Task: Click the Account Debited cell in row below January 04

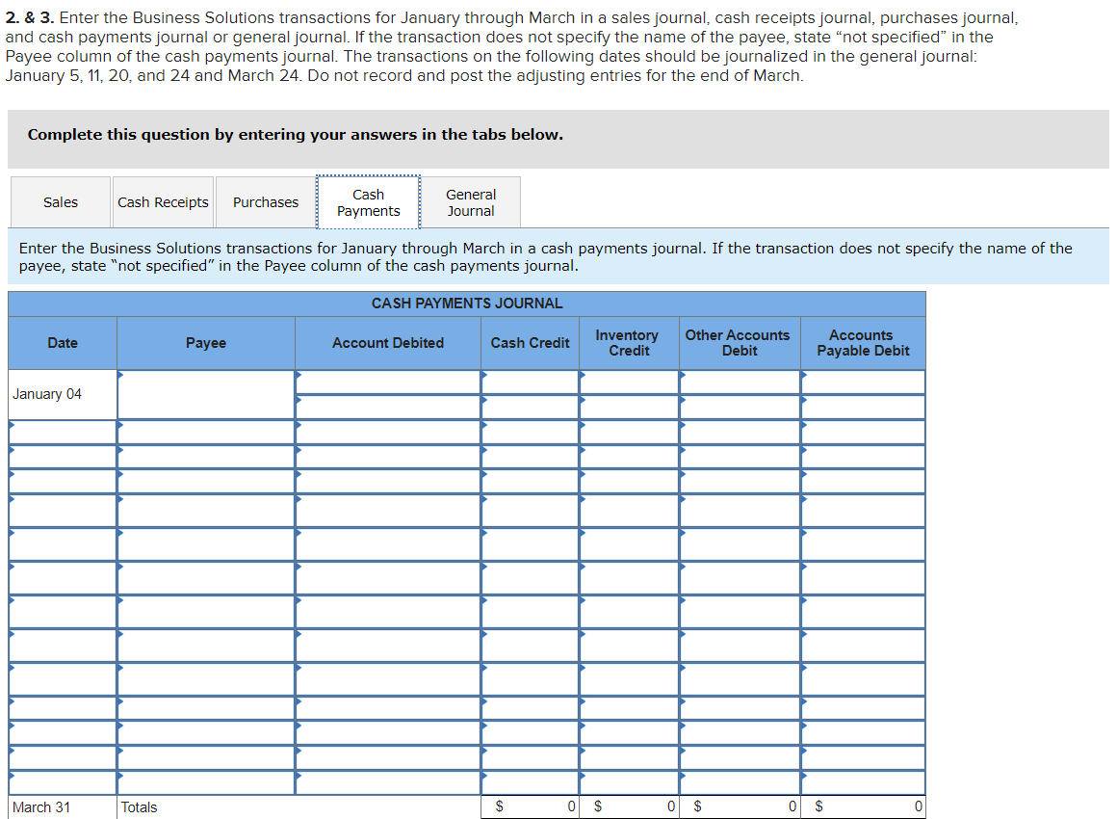Action: coord(388,432)
